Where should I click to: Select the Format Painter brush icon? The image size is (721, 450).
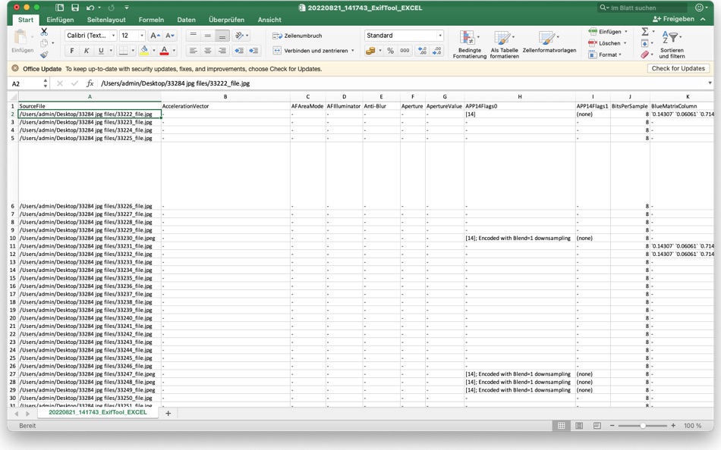(44, 54)
